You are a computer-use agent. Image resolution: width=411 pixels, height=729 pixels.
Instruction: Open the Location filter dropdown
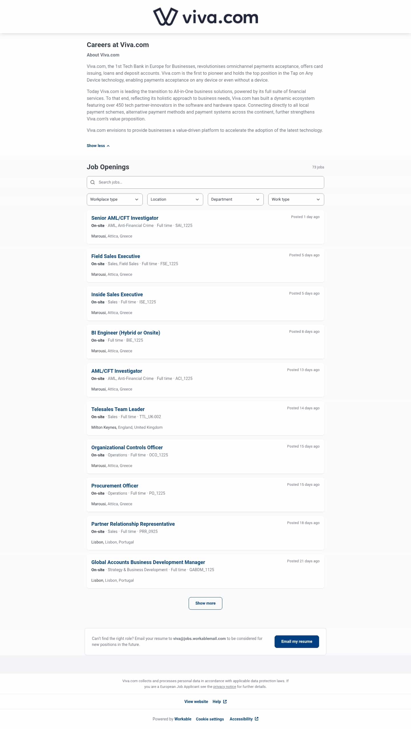point(175,199)
